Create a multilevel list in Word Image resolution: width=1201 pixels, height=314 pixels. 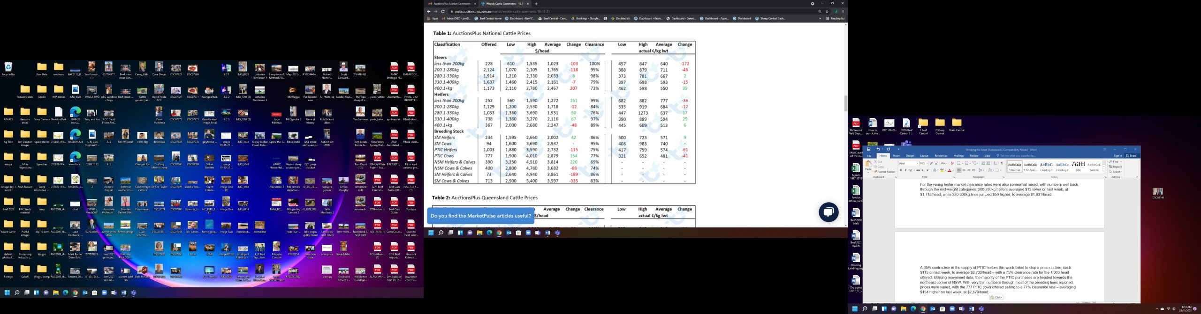[974, 163]
